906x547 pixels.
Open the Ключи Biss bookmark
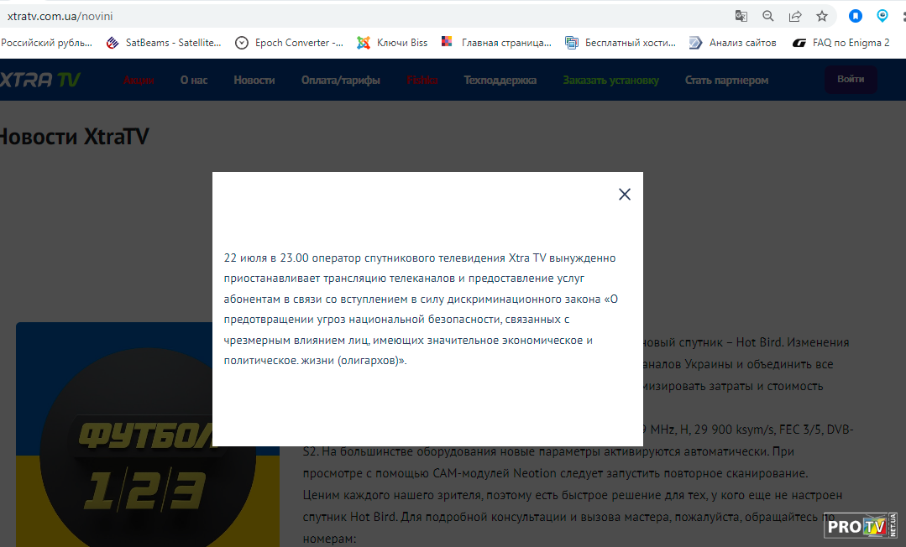392,43
